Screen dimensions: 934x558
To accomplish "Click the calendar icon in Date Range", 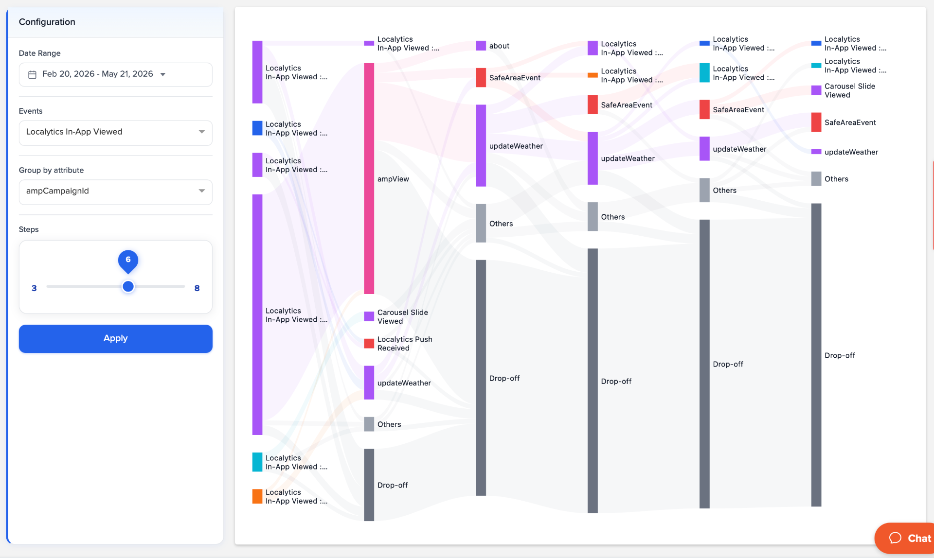I will coord(32,74).
